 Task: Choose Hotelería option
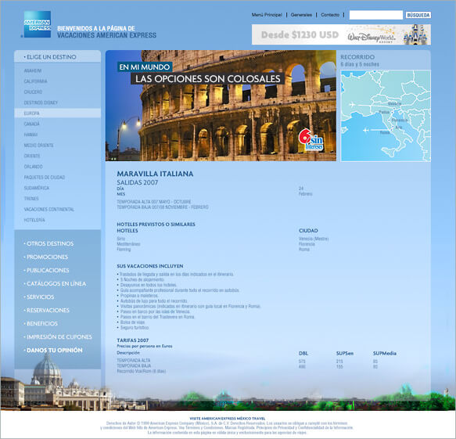click(34, 220)
